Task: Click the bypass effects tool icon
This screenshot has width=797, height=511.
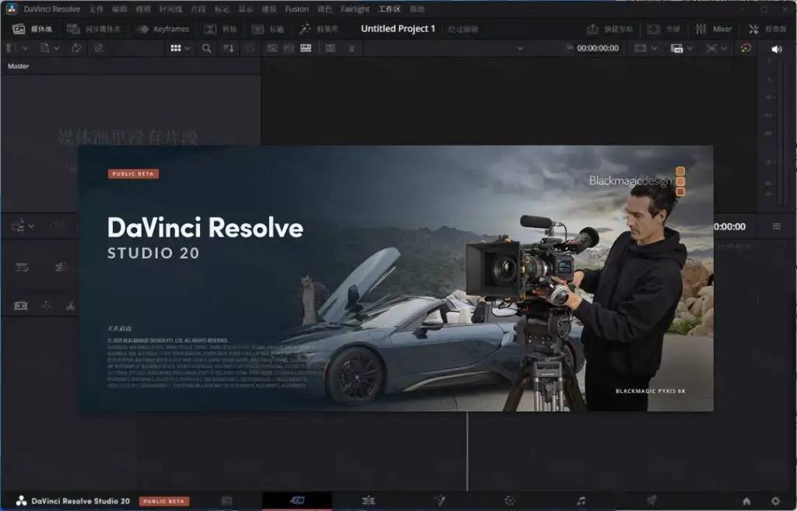Action: (x=711, y=48)
